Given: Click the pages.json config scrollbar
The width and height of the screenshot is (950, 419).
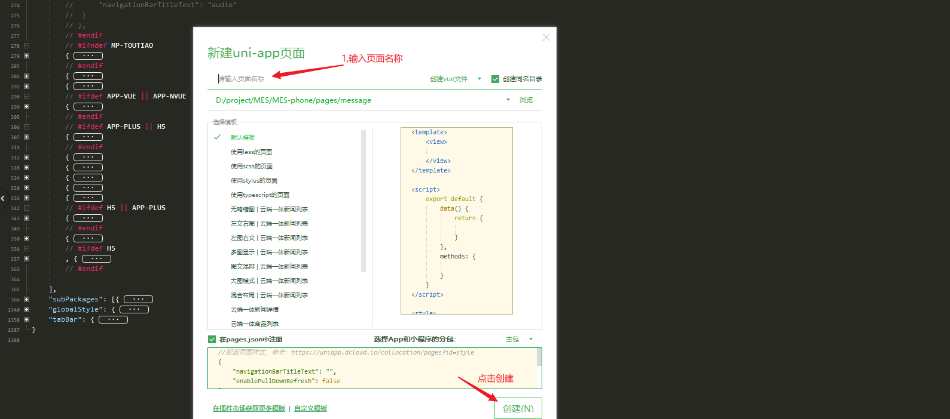Looking at the screenshot, I should 539,357.
